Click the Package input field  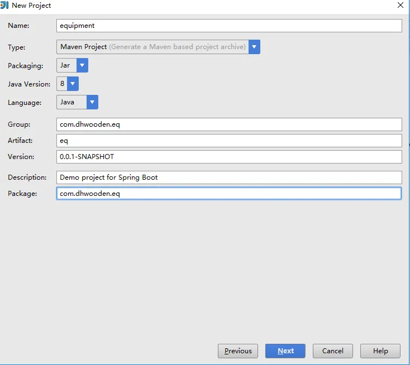click(229, 194)
